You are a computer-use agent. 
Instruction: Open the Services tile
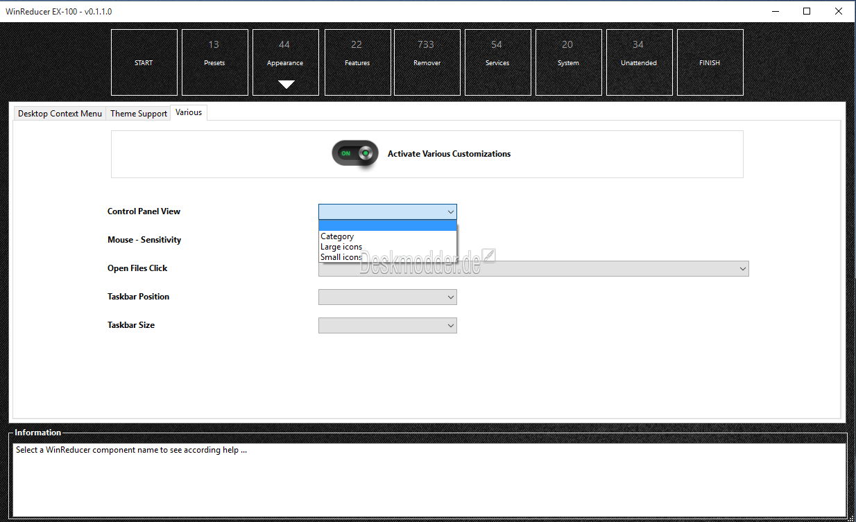[498, 62]
